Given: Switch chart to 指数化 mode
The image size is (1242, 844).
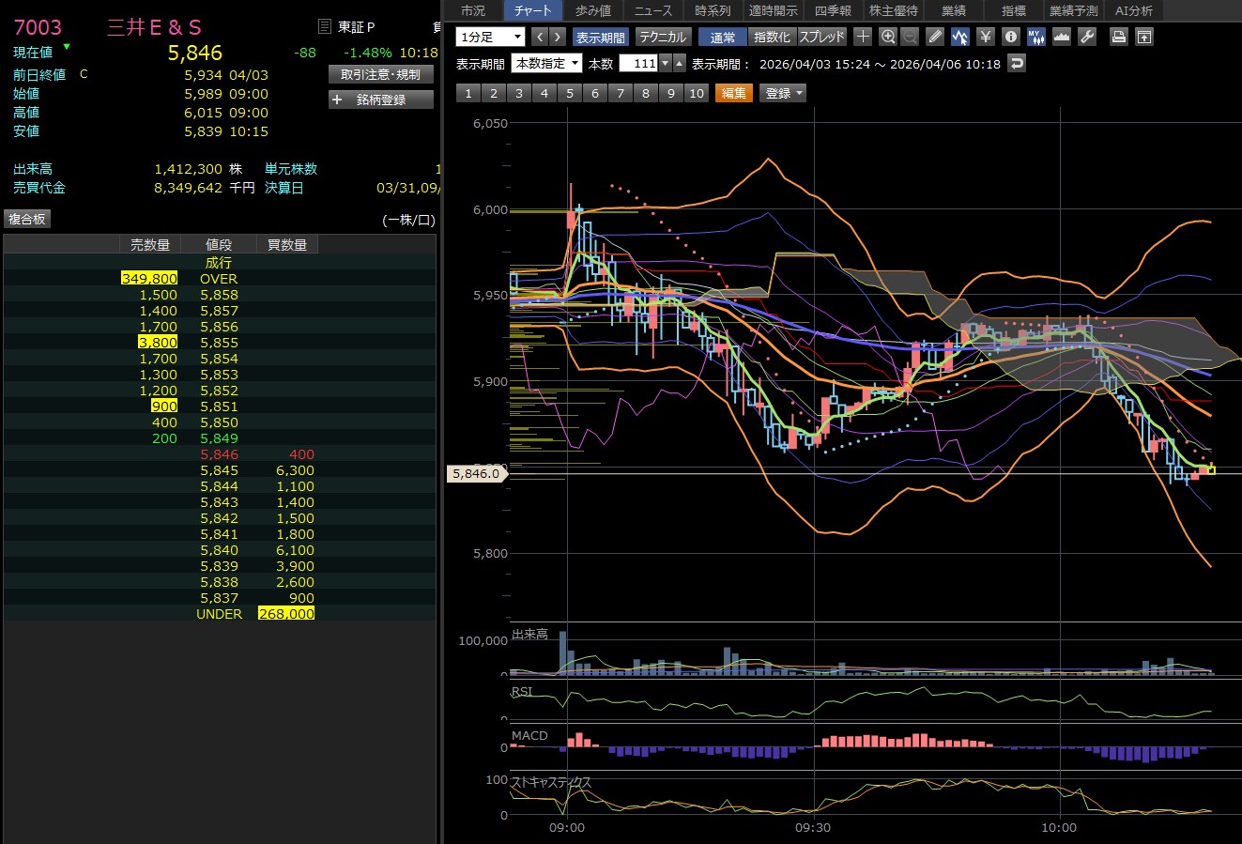Looking at the screenshot, I should (x=772, y=37).
